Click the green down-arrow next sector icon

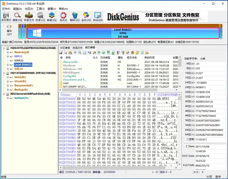click(x=104, y=52)
